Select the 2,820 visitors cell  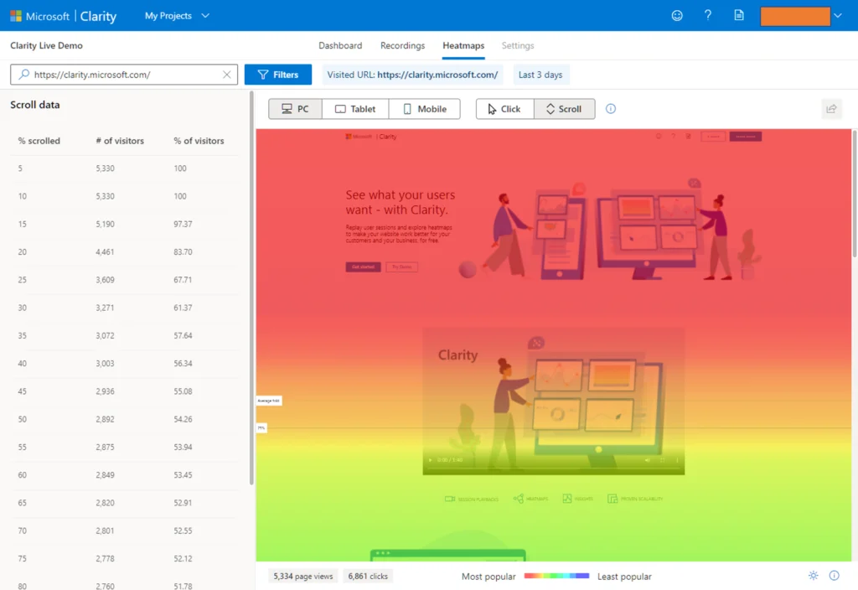coord(105,503)
